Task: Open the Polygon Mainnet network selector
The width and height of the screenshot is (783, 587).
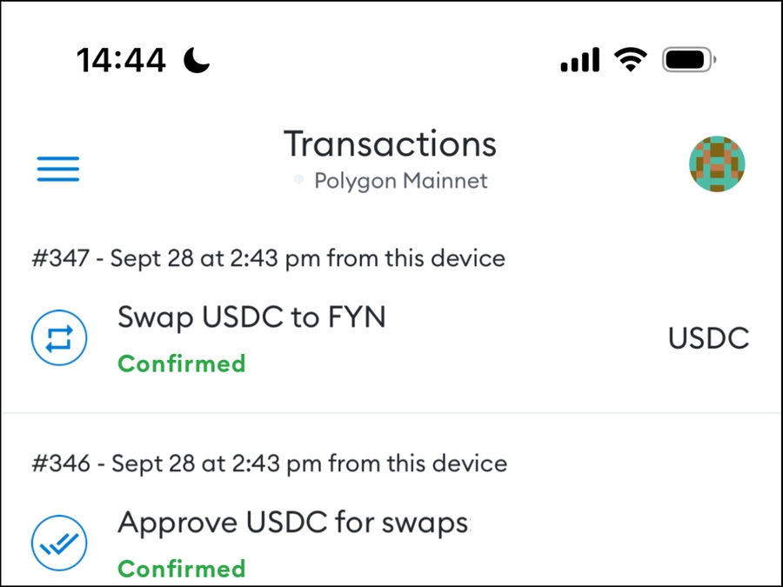Action: (x=400, y=181)
